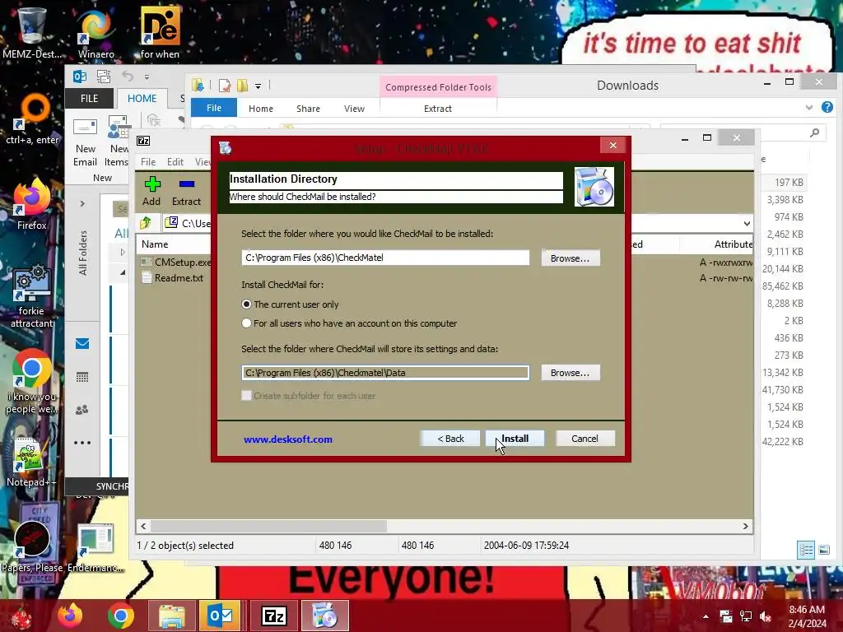The width and height of the screenshot is (843, 632).
Task: Open the 'Papers, Please' desktop shortcut
Action: click(32, 546)
